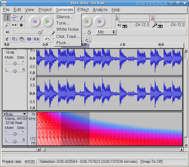Click input microphone meter icon
Viewport: 189px width, 167px height.
(x=155, y=25)
